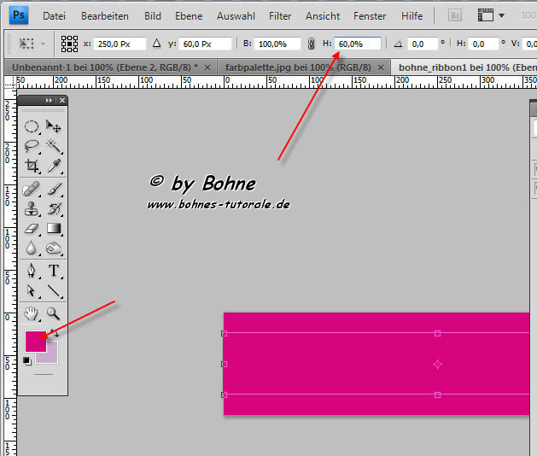The height and width of the screenshot is (456, 537).
Task: Activate the Zoom magnifier tool
Action: [x=53, y=313]
